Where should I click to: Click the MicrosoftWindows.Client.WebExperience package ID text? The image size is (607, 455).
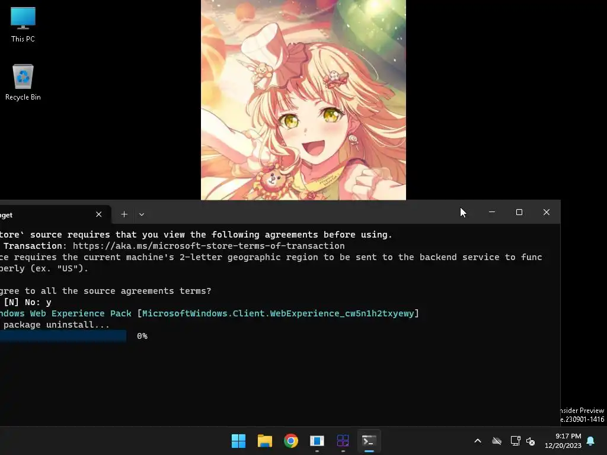click(x=279, y=313)
